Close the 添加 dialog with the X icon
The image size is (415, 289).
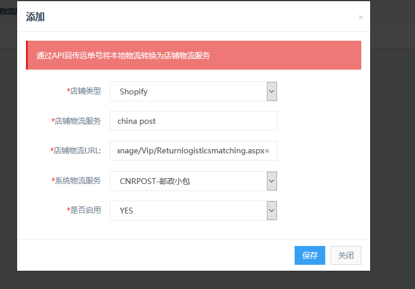[x=361, y=18]
